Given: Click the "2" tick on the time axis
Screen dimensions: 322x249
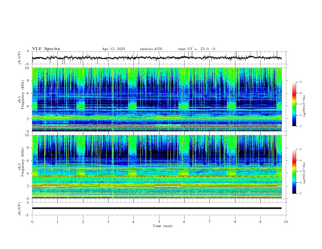Looking at the screenshot, I should [83, 222].
